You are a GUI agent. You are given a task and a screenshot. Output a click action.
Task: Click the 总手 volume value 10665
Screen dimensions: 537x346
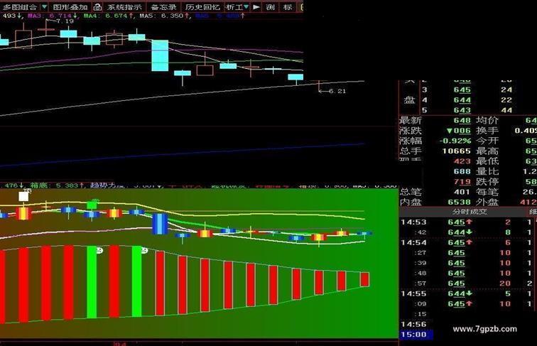click(457, 151)
